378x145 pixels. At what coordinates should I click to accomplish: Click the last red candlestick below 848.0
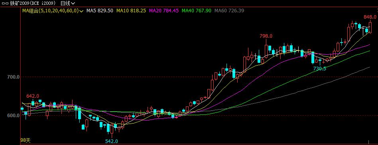pos(370,27)
